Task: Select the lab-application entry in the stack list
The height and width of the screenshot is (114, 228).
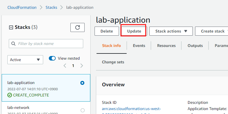Action: pyautogui.click(x=46, y=88)
